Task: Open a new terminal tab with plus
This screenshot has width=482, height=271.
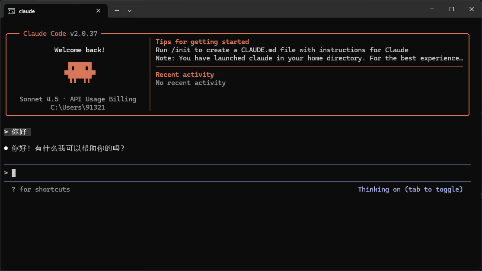Action: (x=117, y=11)
